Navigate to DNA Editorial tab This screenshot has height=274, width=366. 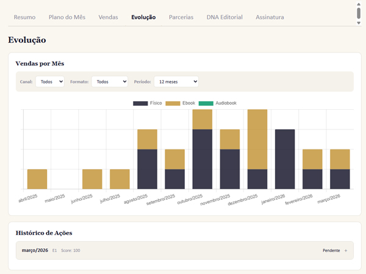click(224, 17)
